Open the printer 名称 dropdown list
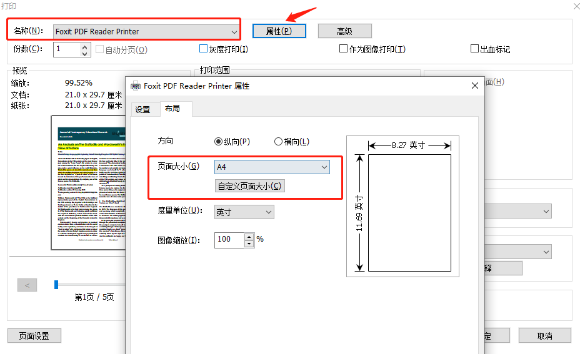This screenshot has width=585, height=354. pyautogui.click(x=234, y=31)
